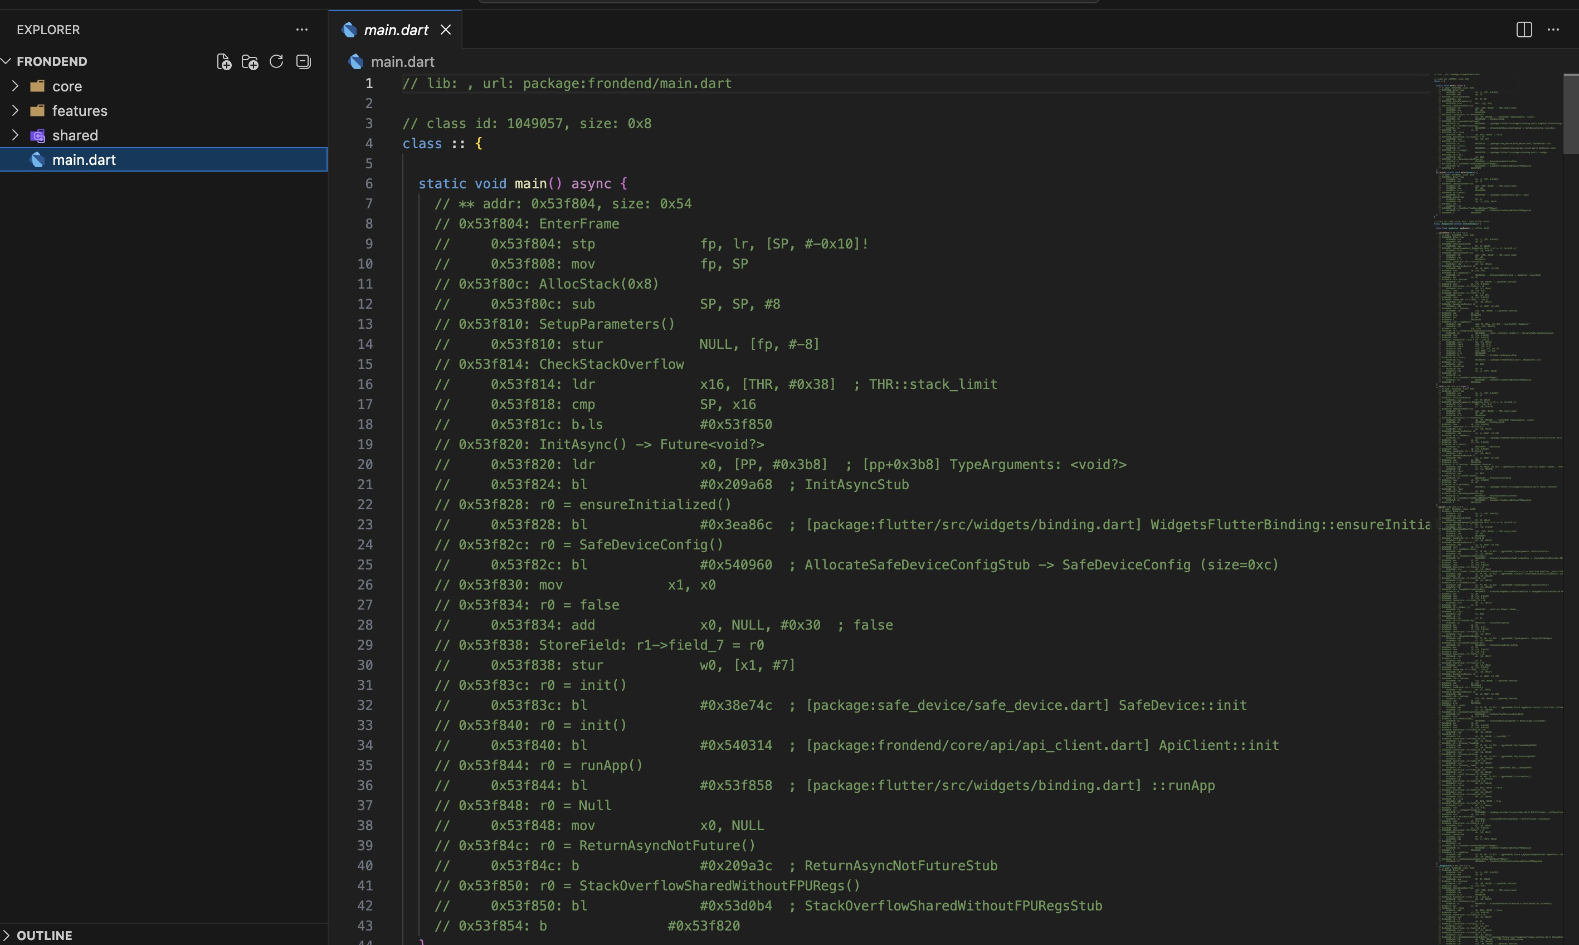Image resolution: width=1579 pixels, height=945 pixels.
Task: Click the 'CheckStackOverflow' comment line
Action: 559,364
